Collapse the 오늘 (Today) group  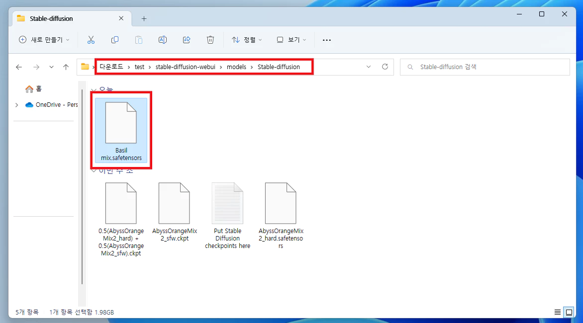pos(94,90)
